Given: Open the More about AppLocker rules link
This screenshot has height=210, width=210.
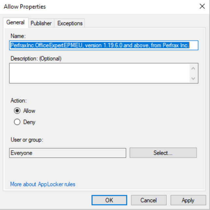Looking at the screenshot, I should tap(43, 184).
